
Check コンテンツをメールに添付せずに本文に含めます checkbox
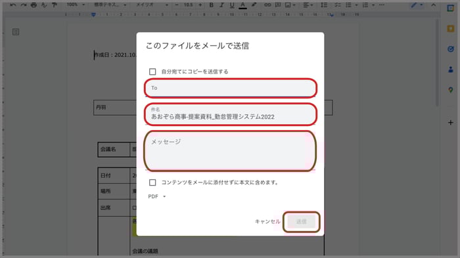click(x=152, y=183)
